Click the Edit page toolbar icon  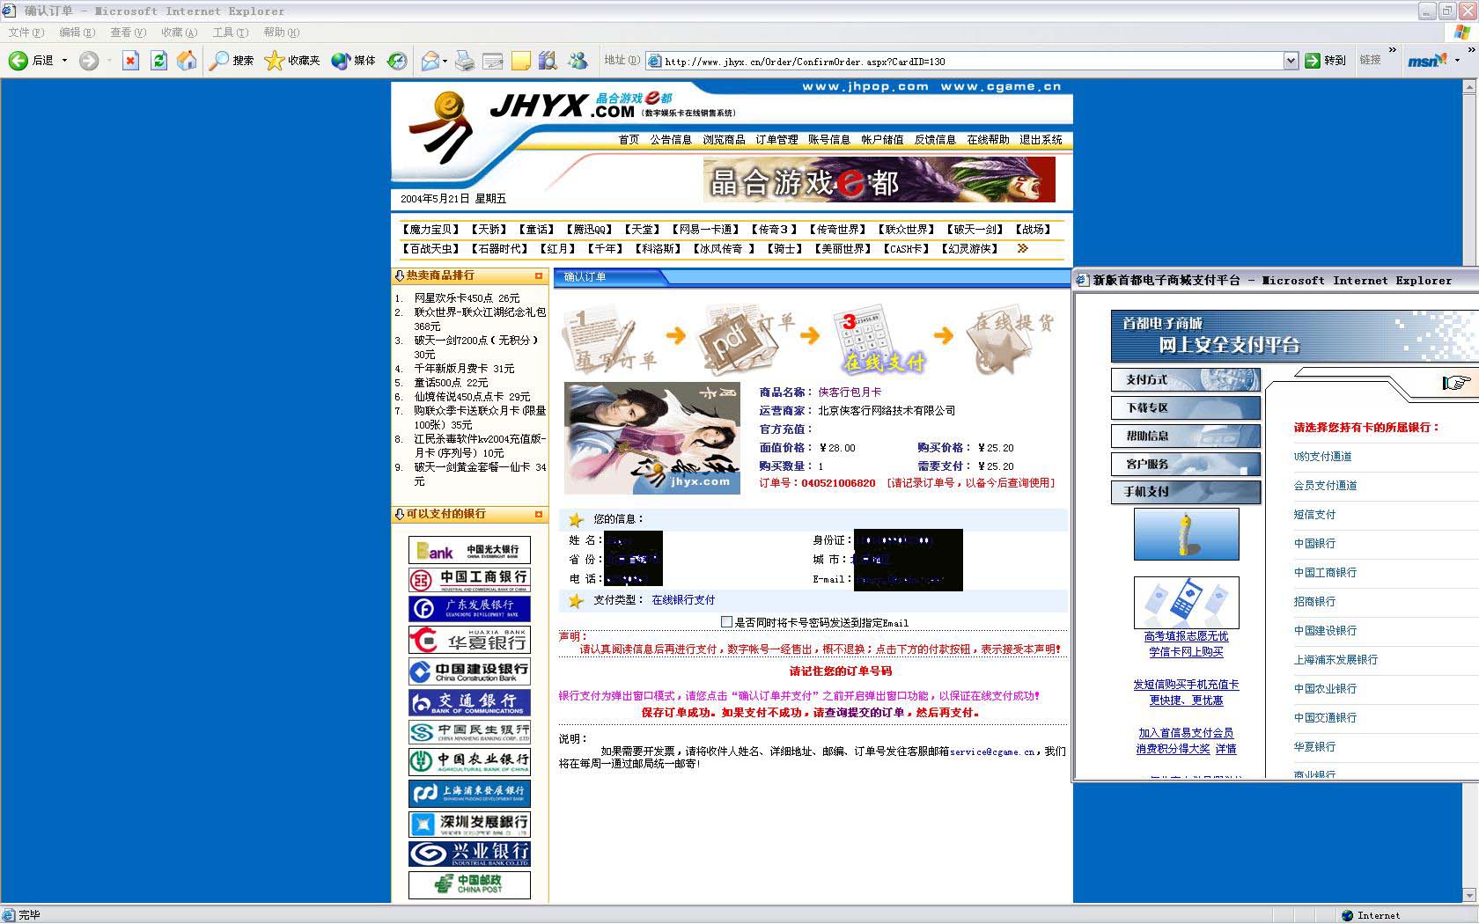click(x=493, y=61)
